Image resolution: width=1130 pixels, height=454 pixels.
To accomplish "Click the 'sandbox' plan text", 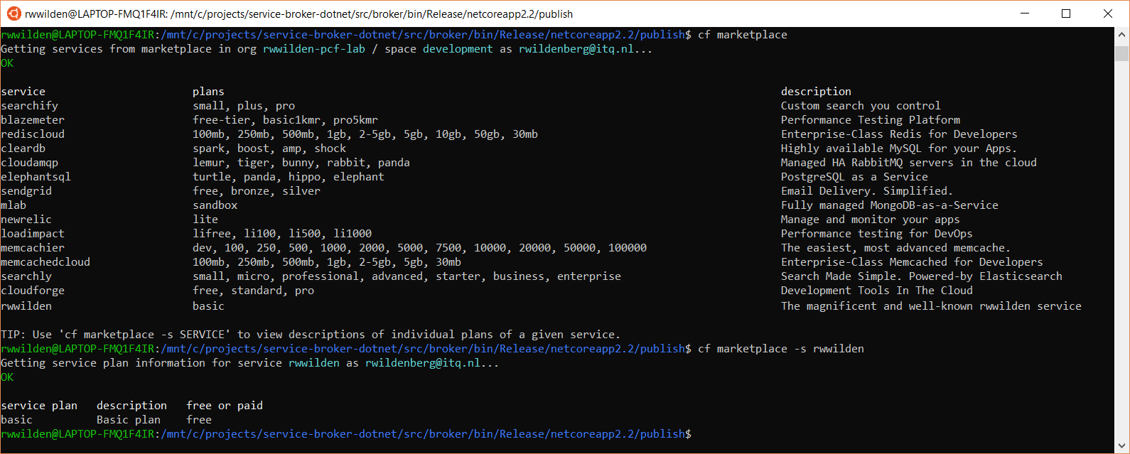I will tap(215, 205).
